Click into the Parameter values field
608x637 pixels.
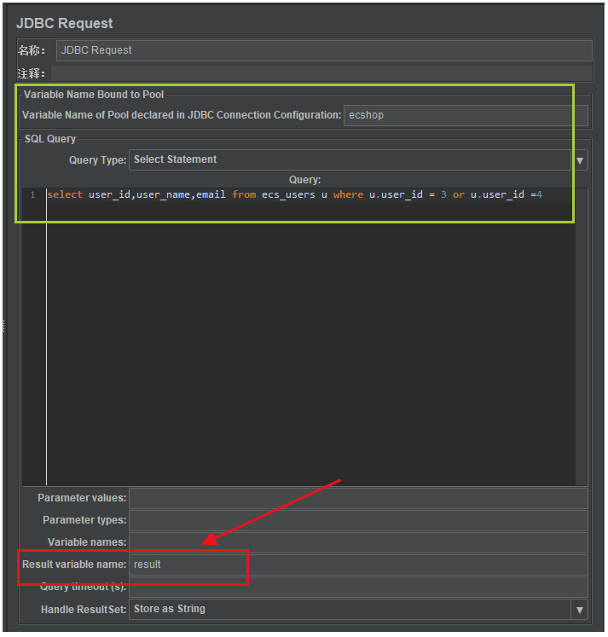358,498
